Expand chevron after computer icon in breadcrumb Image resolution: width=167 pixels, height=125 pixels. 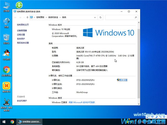[34, 17]
